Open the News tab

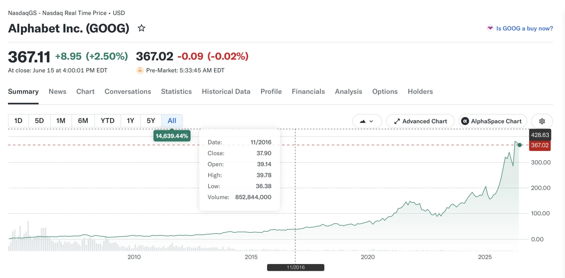pyautogui.click(x=57, y=92)
